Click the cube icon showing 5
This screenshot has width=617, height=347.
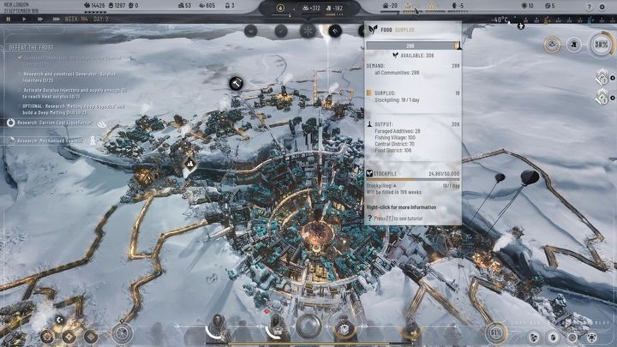(x=549, y=5)
